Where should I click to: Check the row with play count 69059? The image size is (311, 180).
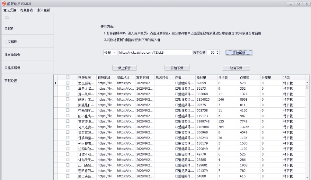(x=68, y=83)
